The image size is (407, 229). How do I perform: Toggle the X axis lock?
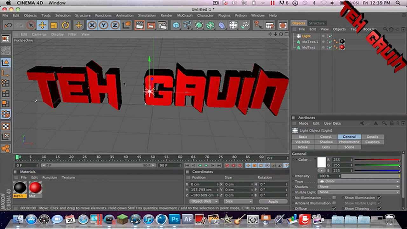point(92,25)
